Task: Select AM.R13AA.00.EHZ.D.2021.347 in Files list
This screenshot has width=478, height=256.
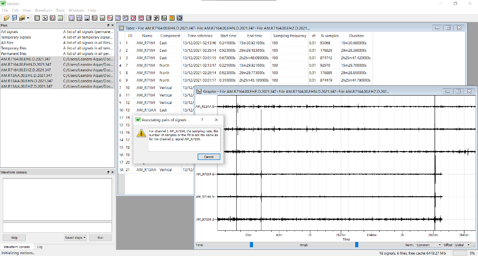Action: click(x=26, y=86)
